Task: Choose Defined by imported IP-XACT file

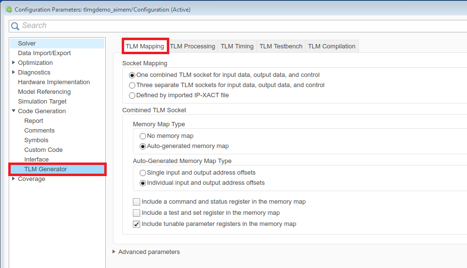Action: click(132, 95)
